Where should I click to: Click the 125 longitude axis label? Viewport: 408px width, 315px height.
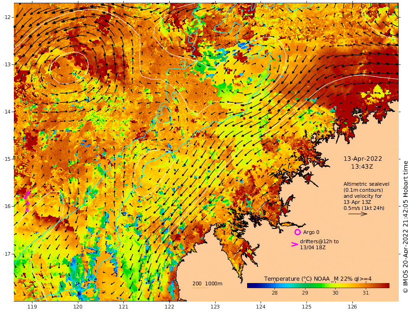coord(306,307)
